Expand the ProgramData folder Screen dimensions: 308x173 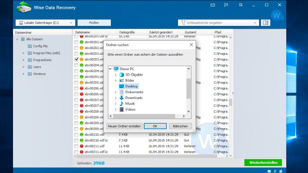click(23, 60)
